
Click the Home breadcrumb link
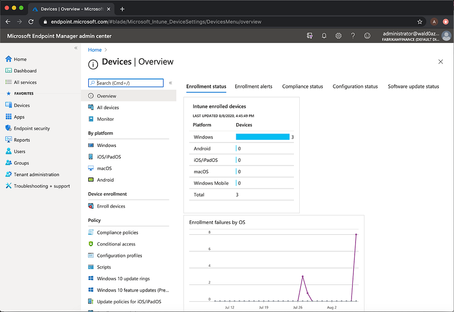(95, 50)
